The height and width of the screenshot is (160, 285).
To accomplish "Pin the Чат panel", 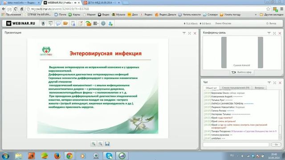I will click(x=269, y=83).
